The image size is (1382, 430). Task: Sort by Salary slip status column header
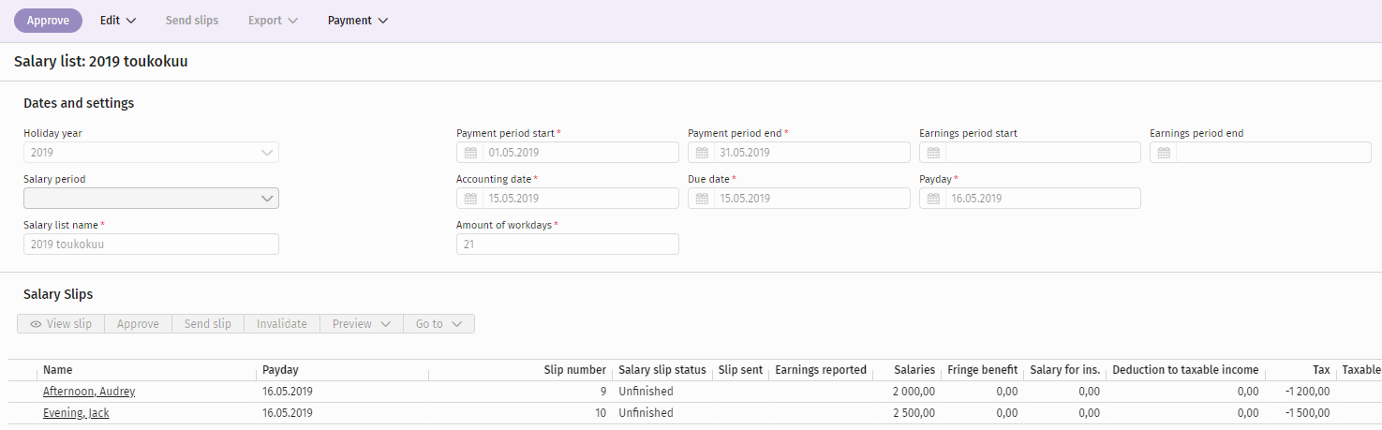(662, 370)
